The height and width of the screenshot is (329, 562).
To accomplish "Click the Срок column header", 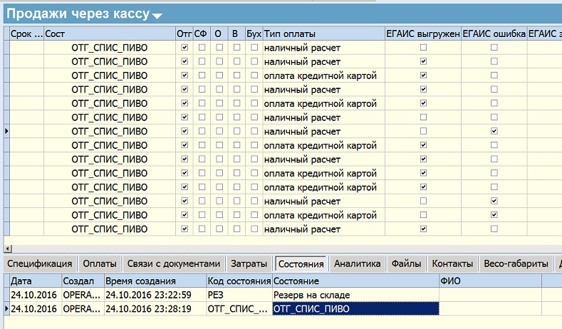I will [27, 33].
